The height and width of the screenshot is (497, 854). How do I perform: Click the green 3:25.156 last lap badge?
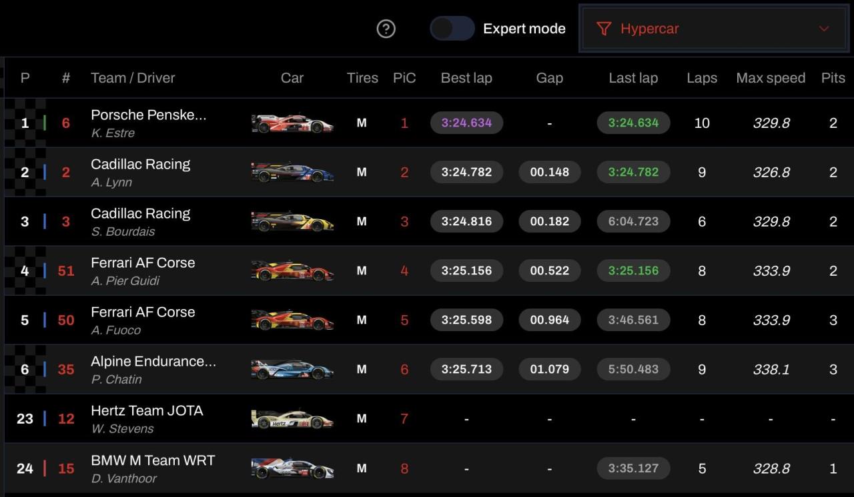(633, 271)
